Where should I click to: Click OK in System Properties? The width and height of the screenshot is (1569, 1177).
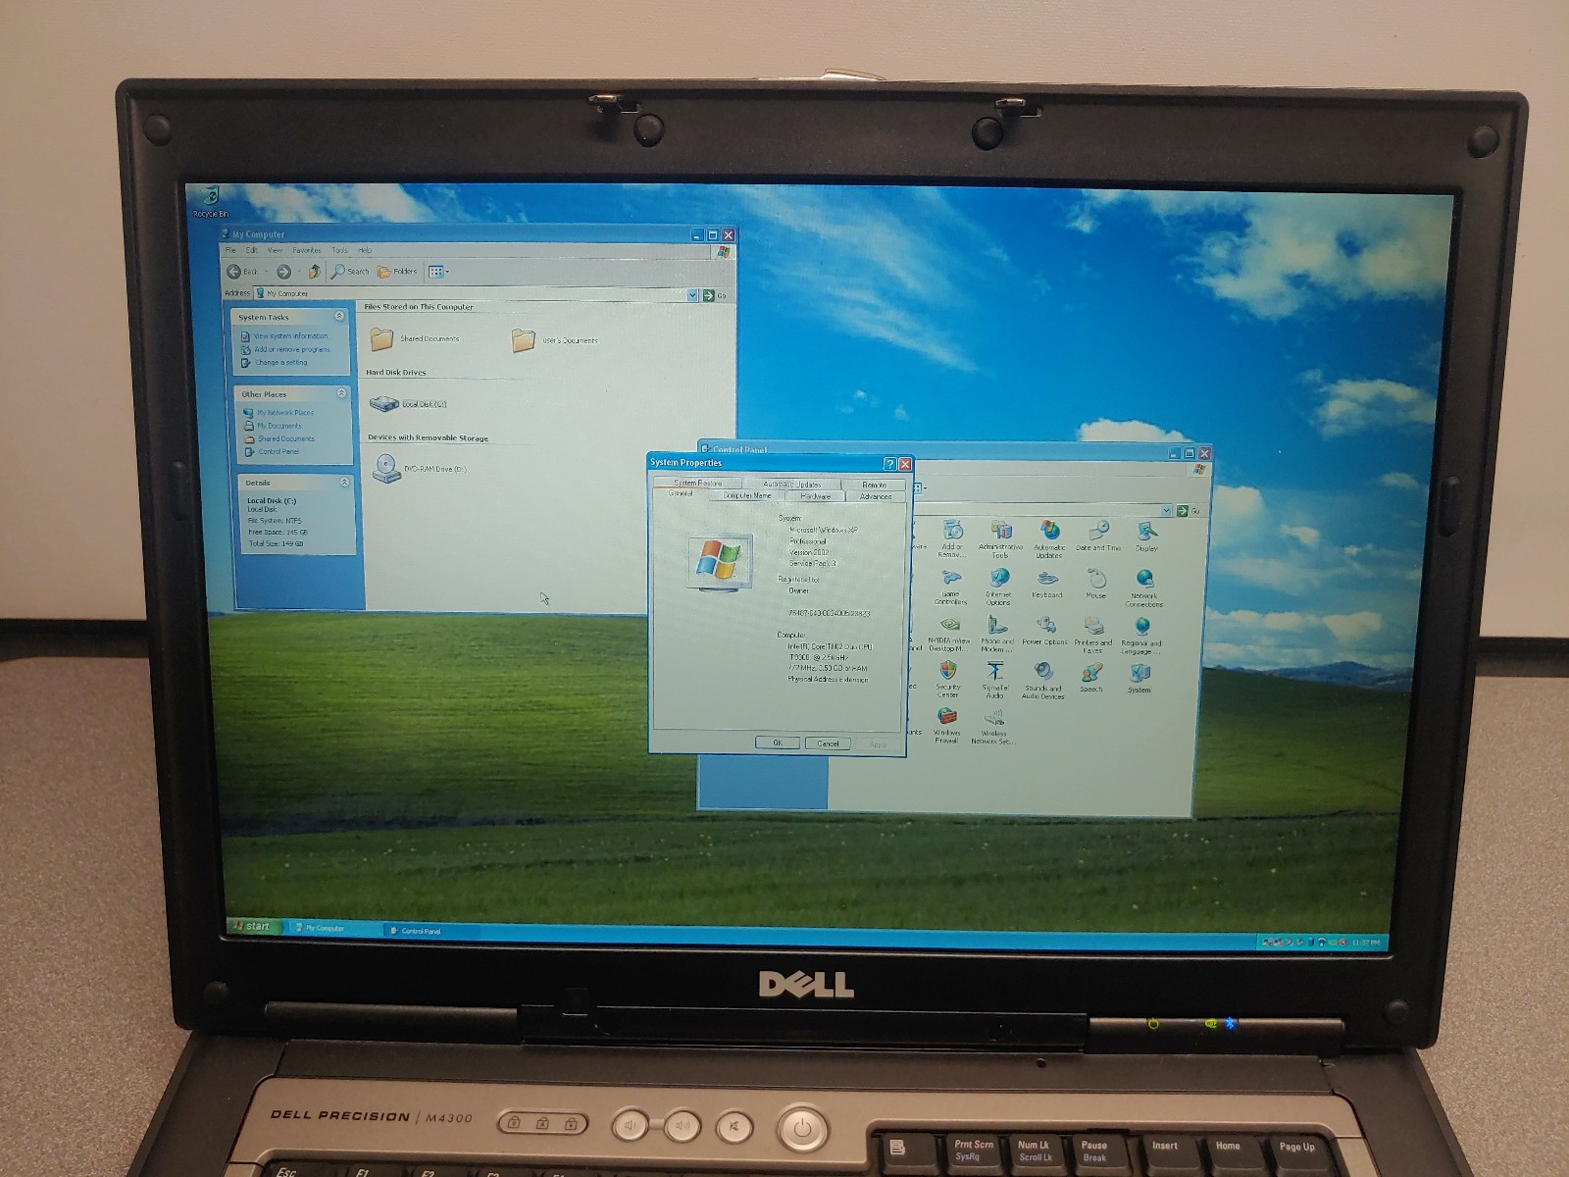[778, 742]
